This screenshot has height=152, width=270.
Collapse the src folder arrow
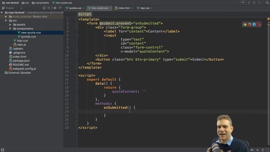pyautogui.click(x=6, y=21)
